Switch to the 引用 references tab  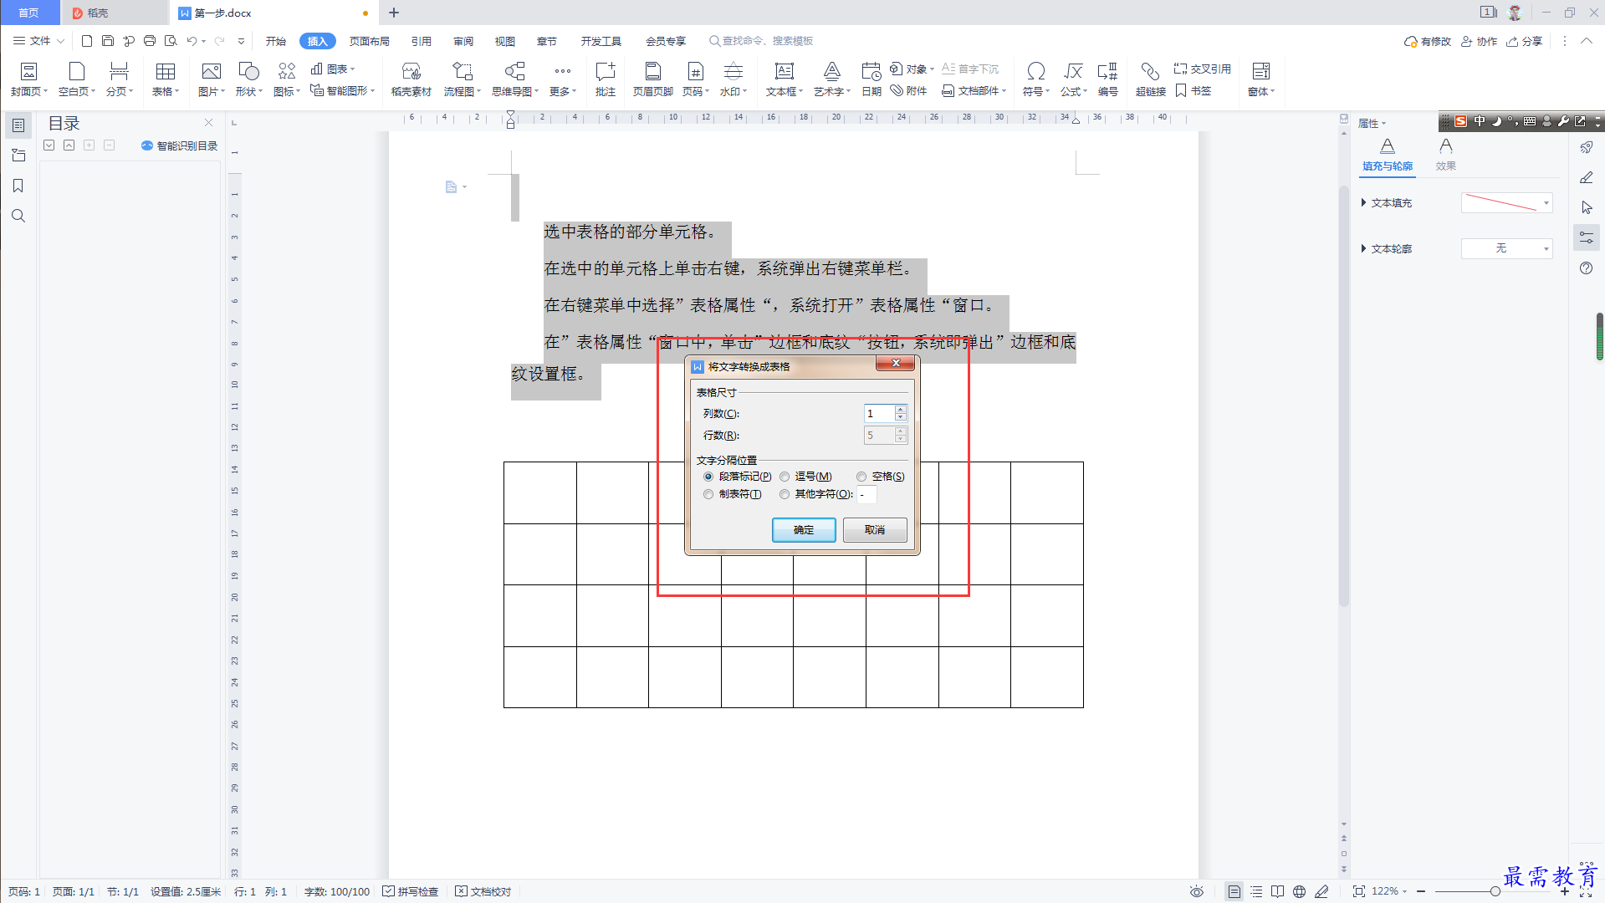pyautogui.click(x=422, y=41)
